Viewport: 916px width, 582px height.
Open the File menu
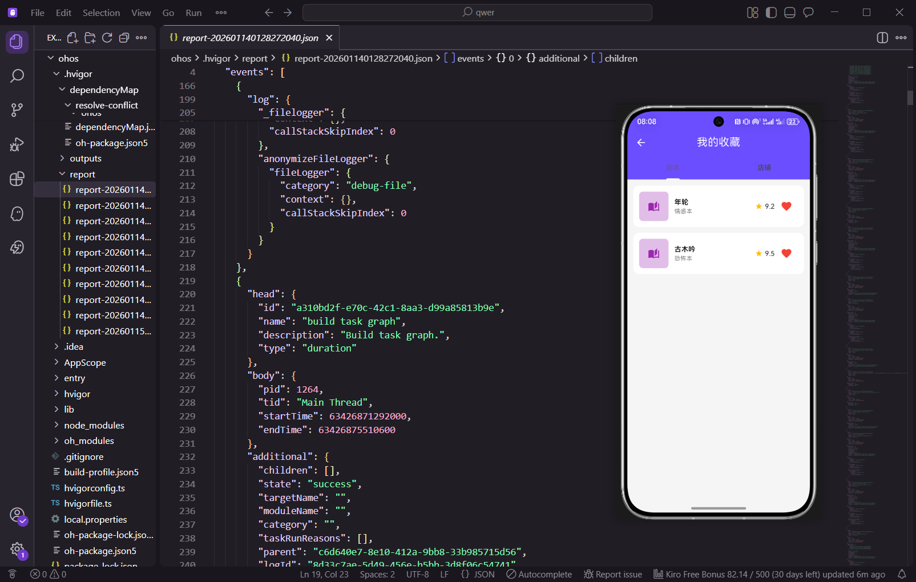(38, 13)
